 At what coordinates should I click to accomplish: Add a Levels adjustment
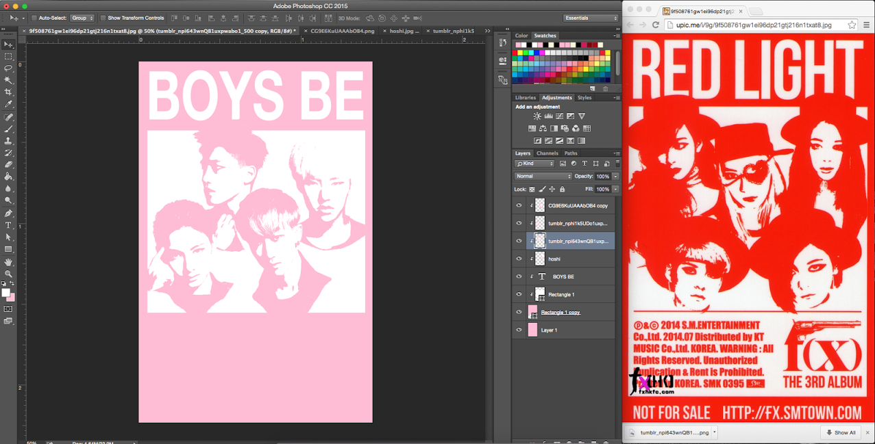548,116
